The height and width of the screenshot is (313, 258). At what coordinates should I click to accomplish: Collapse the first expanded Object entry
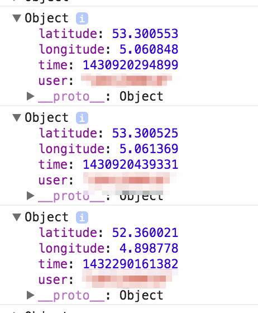coord(17,18)
